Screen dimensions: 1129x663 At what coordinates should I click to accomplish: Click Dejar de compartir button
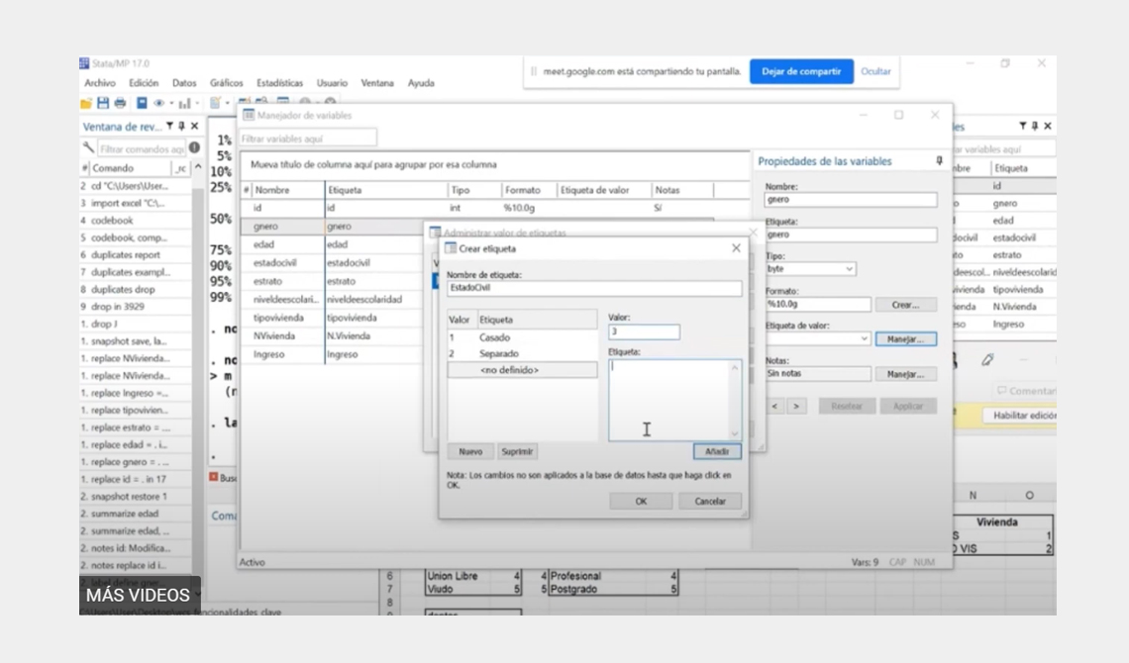[x=801, y=71]
